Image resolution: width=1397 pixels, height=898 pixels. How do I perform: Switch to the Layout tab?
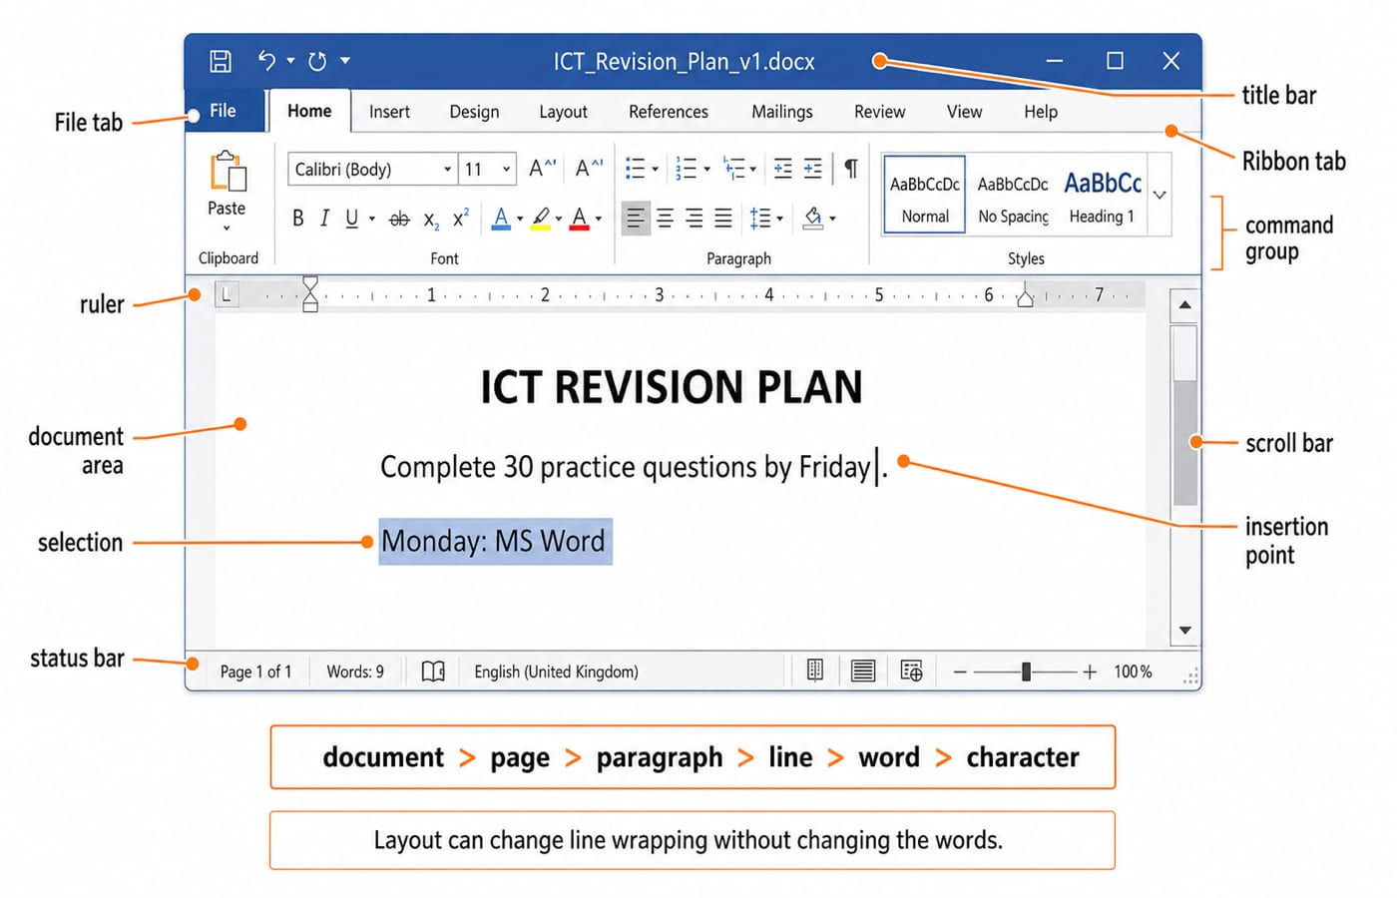click(563, 112)
